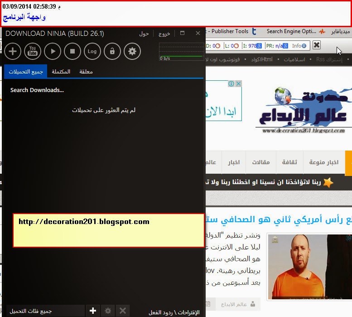Open the YouTube download tool
The height and width of the screenshot is (317, 352).
[33, 51]
